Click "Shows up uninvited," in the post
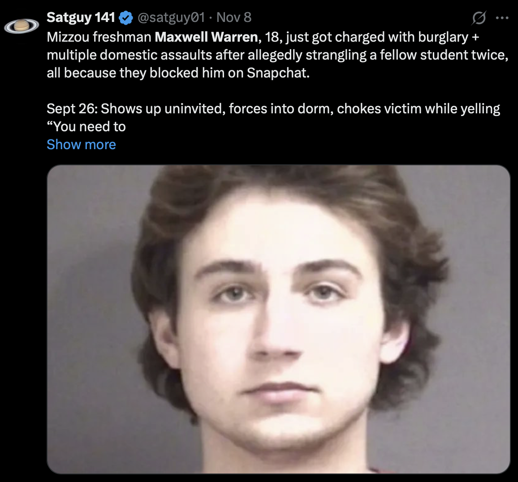This screenshot has width=518, height=482. [163, 109]
